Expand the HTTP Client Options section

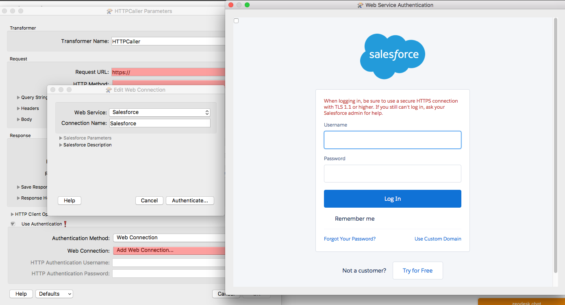[13, 214]
